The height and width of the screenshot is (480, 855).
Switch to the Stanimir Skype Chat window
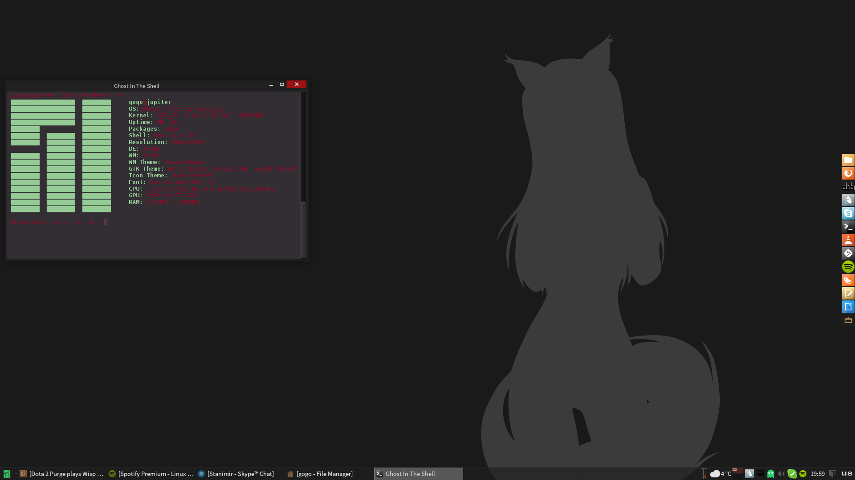[240, 474]
